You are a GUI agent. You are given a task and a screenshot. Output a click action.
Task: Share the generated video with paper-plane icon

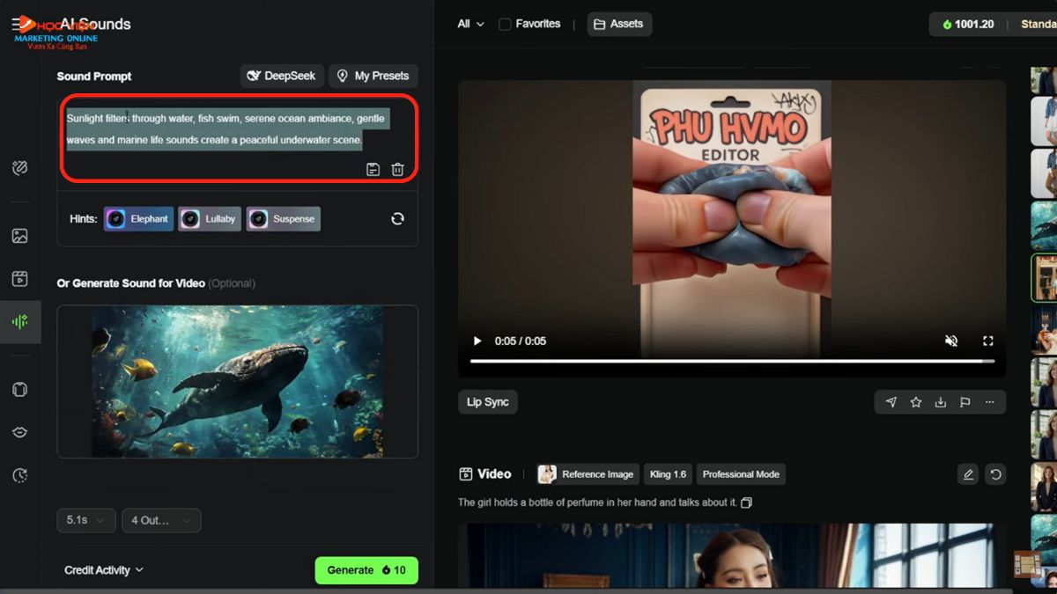pyautogui.click(x=891, y=402)
